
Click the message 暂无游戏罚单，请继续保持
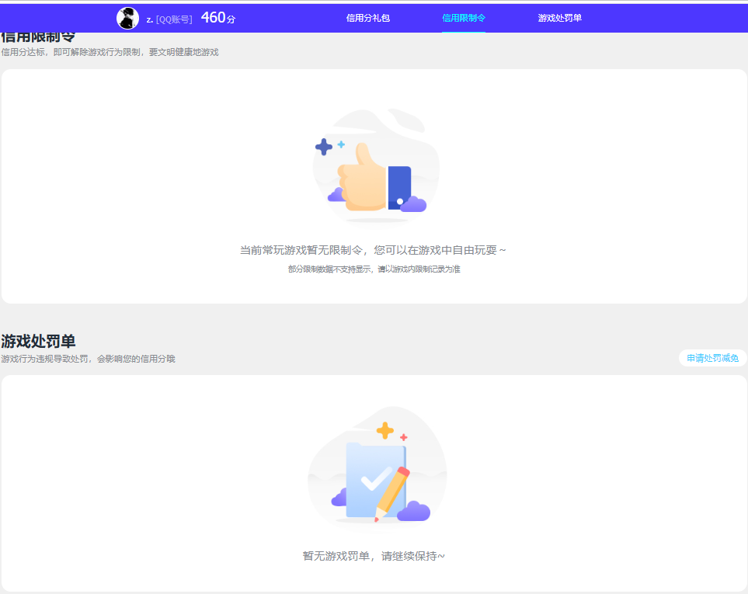pyautogui.click(x=374, y=556)
